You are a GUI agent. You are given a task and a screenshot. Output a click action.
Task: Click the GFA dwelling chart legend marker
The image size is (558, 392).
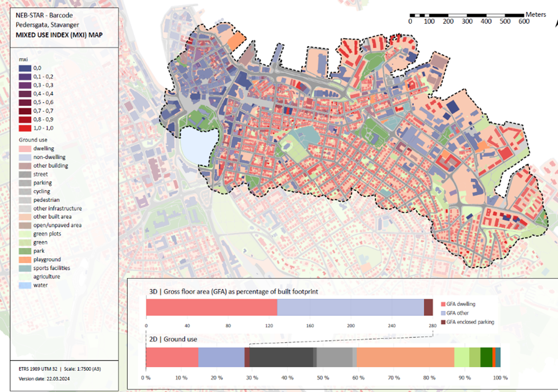(x=442, y=304)
